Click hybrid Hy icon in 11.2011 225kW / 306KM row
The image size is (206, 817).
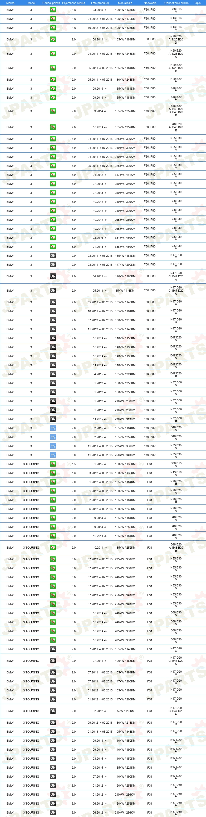[53, 446]
